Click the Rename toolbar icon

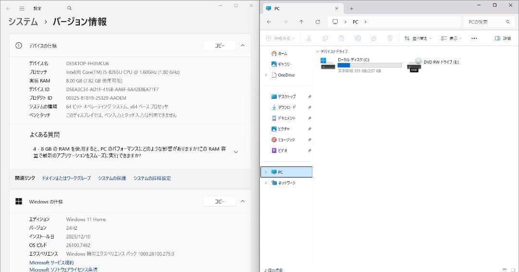coord(358,38)
